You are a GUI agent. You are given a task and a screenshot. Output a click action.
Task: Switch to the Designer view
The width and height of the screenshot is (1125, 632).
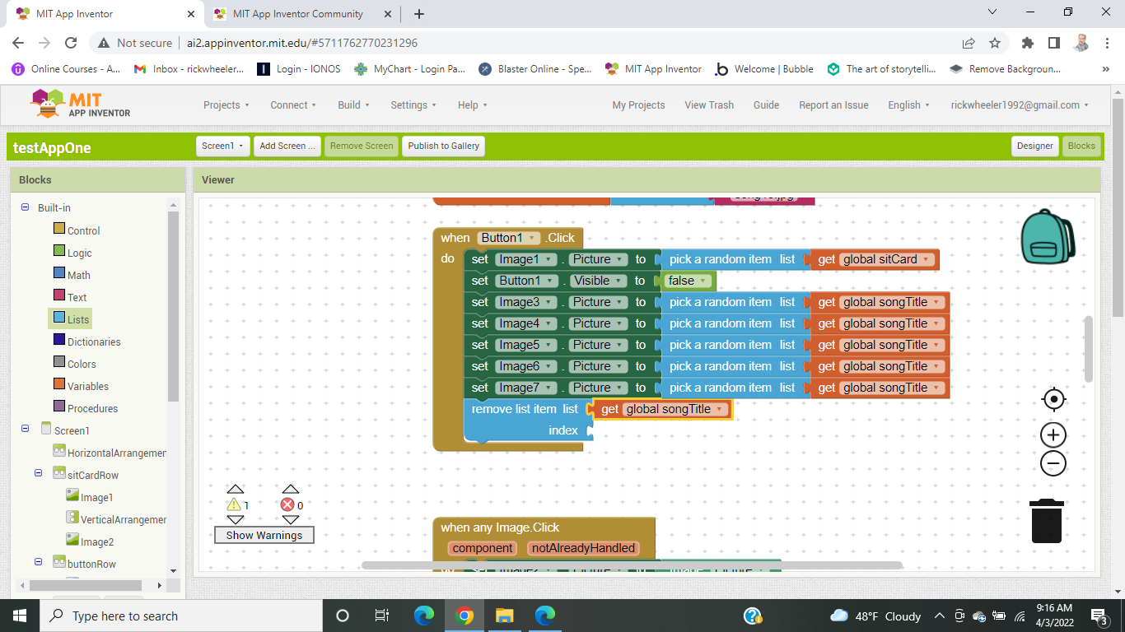coord(1034,146)
